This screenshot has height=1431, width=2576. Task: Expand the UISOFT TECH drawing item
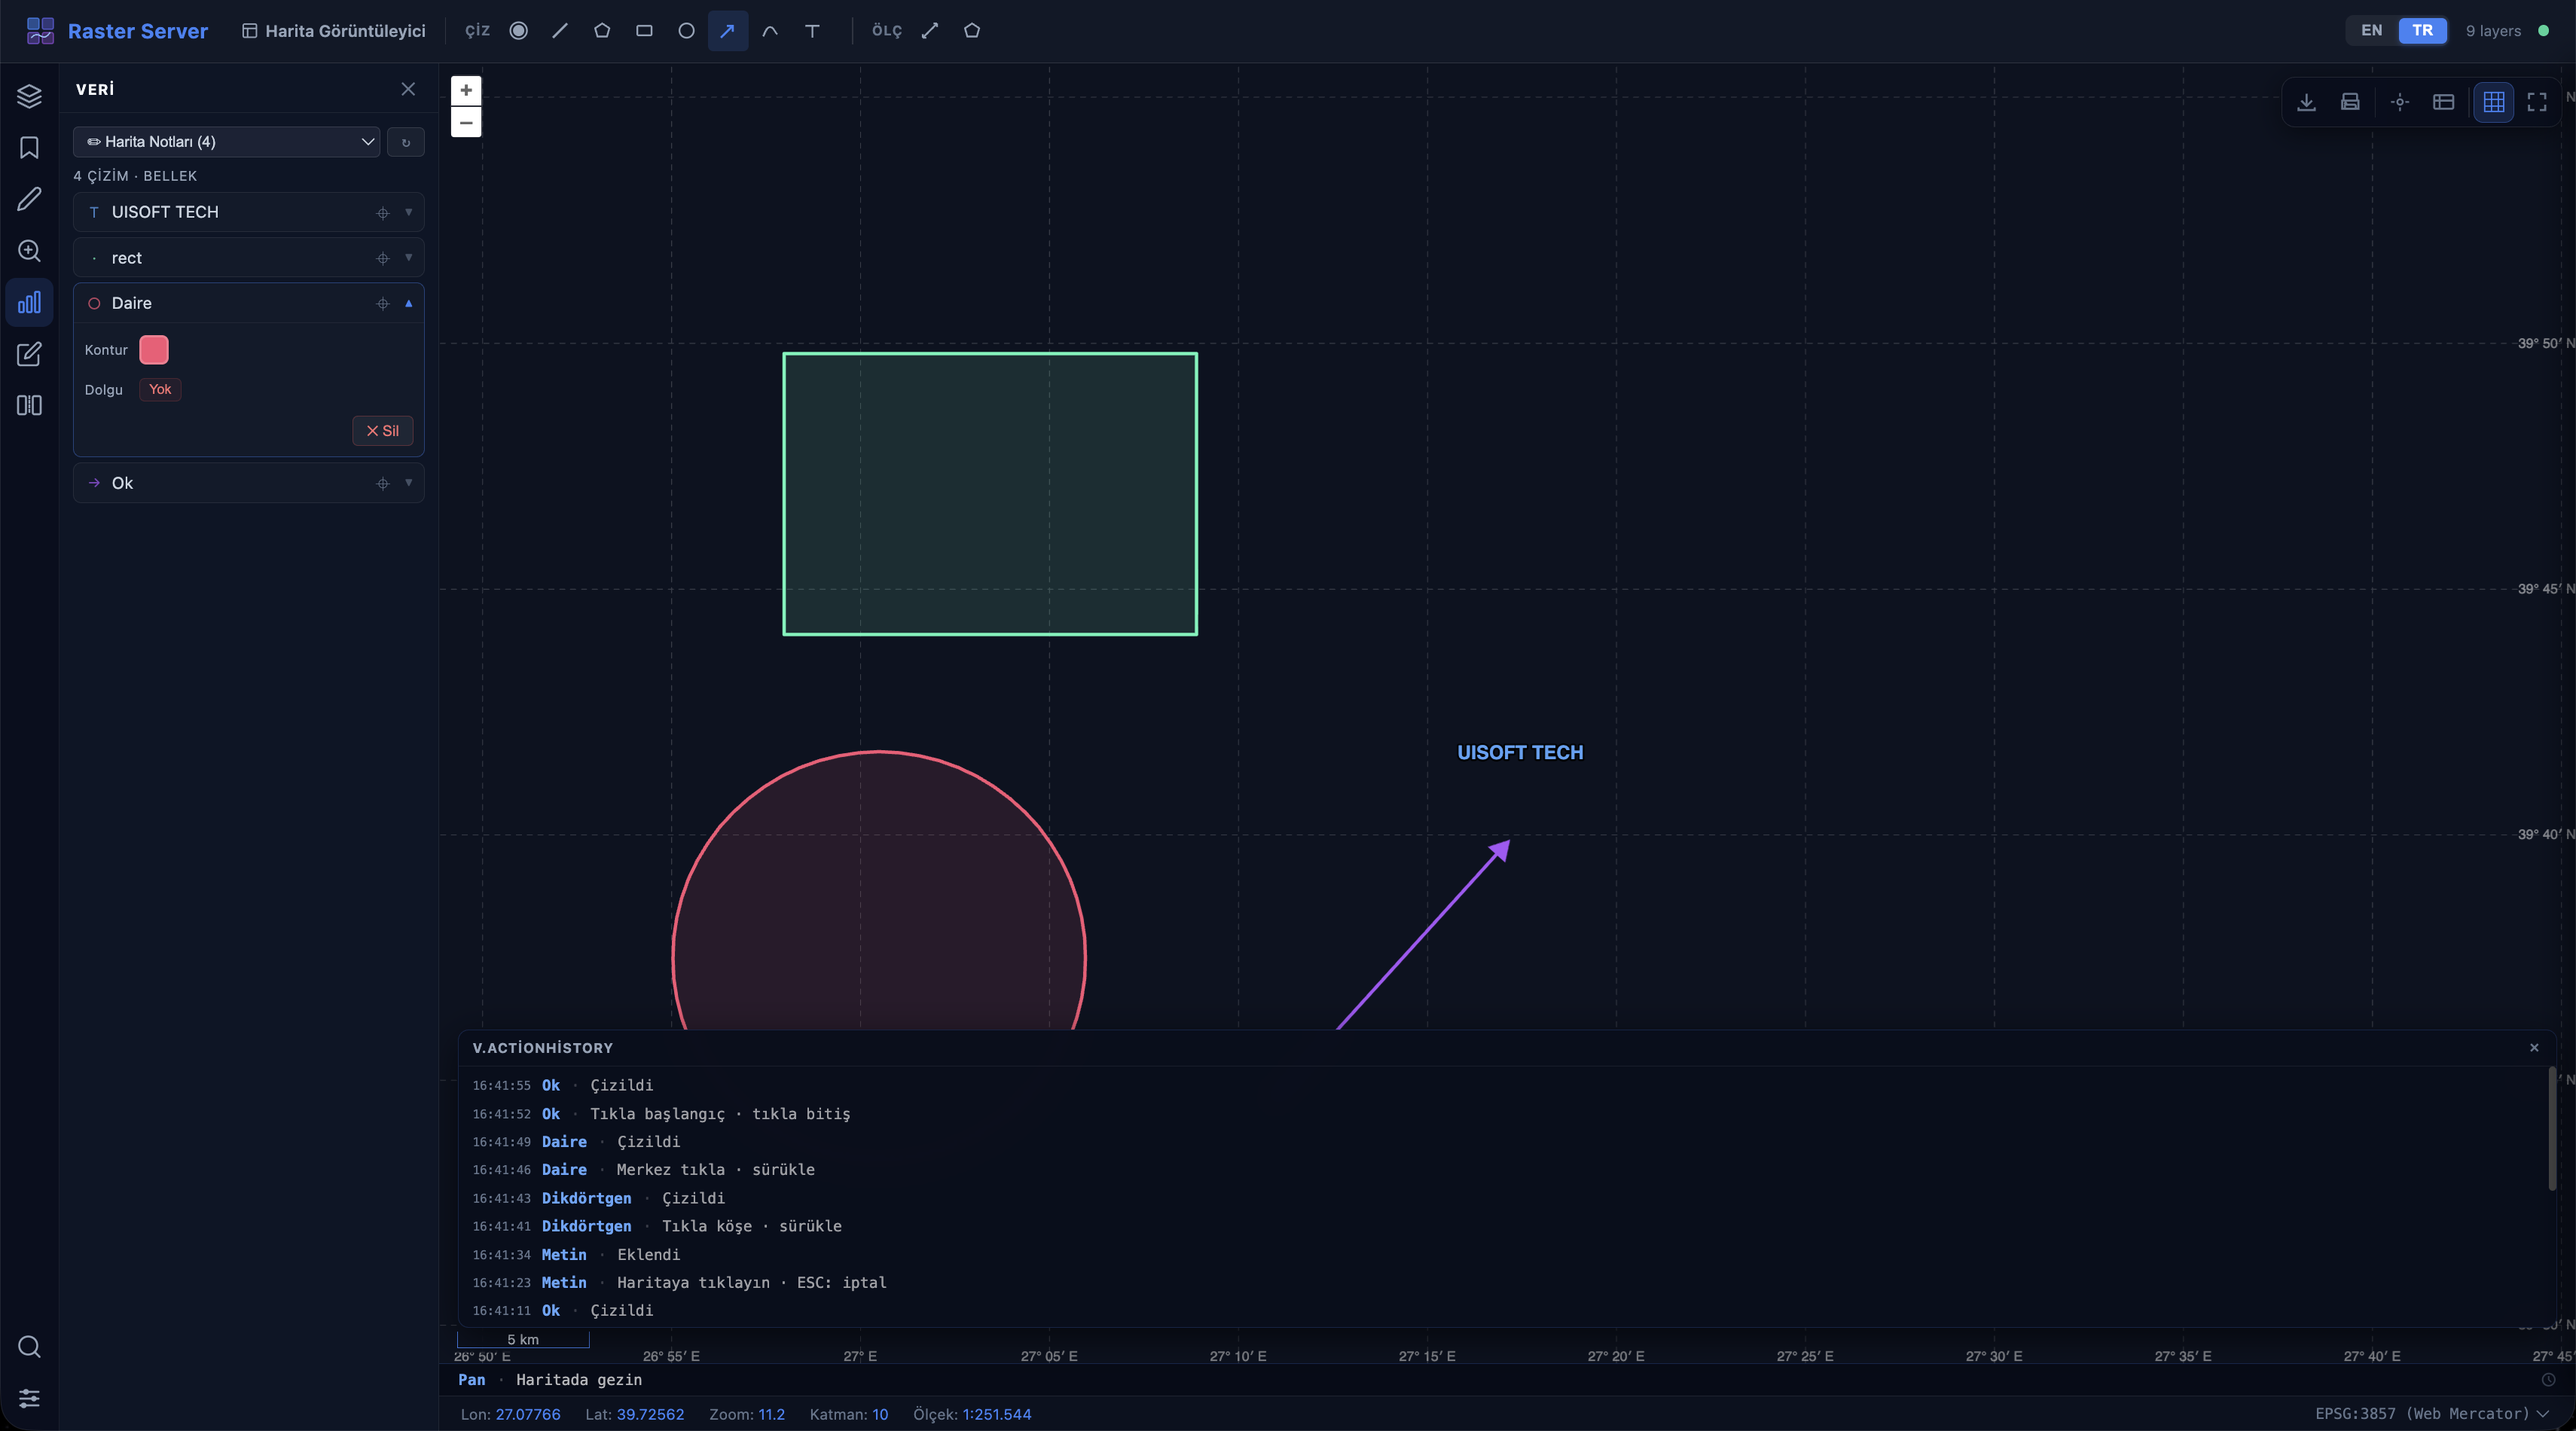tap(408, 212)
